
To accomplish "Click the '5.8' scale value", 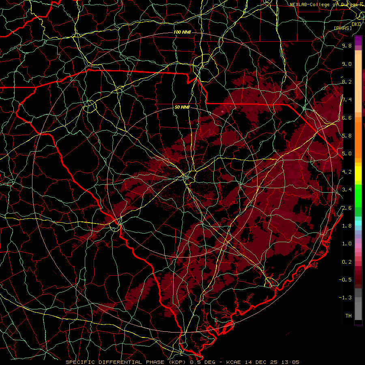I will 347,135.
